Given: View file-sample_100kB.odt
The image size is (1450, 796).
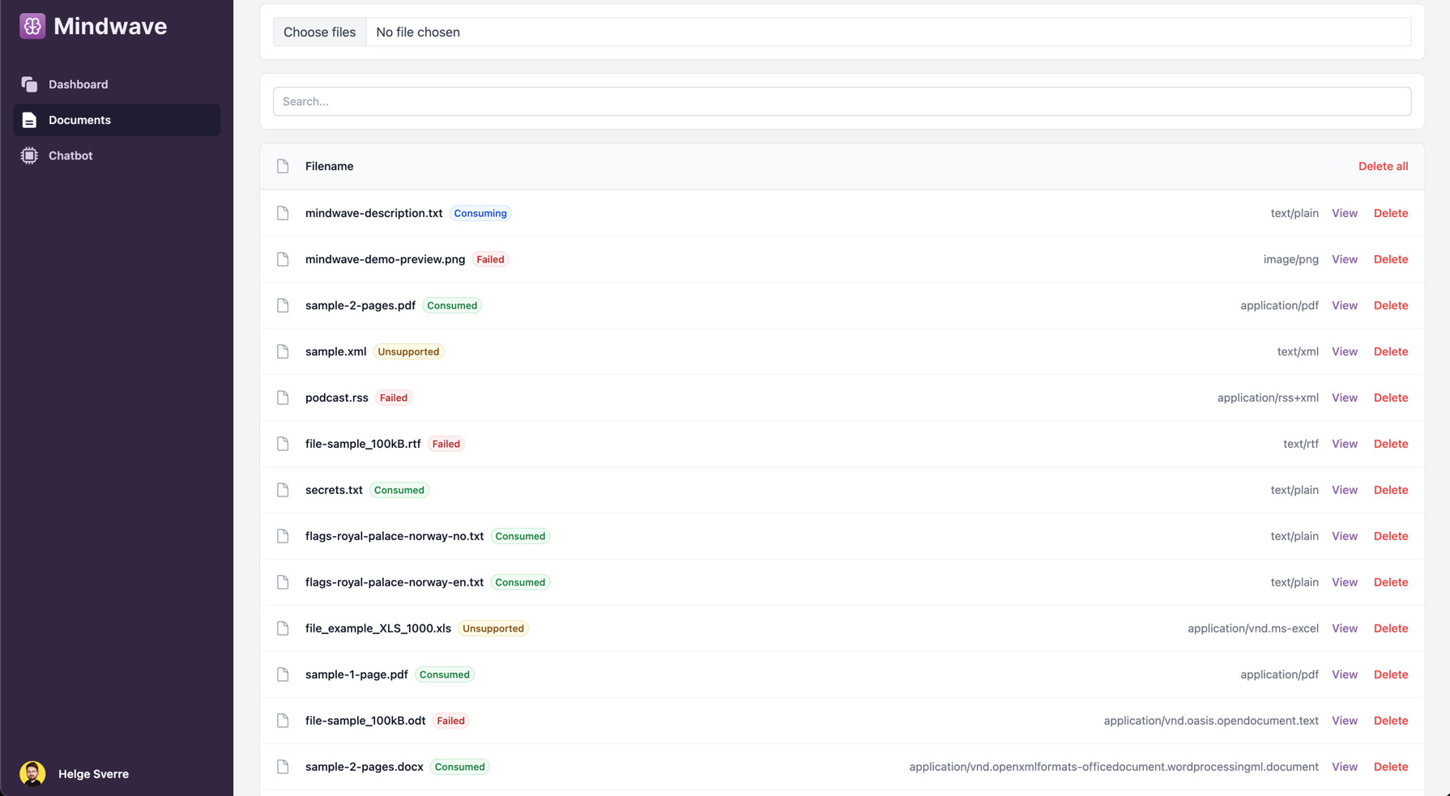Looking at the screenshot, I should click(x=1344, y=721).
